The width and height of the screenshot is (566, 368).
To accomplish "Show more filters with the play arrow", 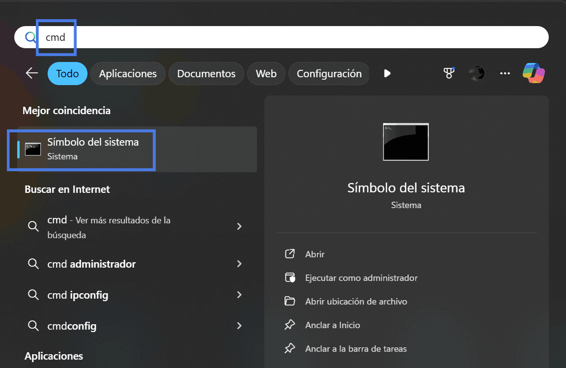I will 387,73.
